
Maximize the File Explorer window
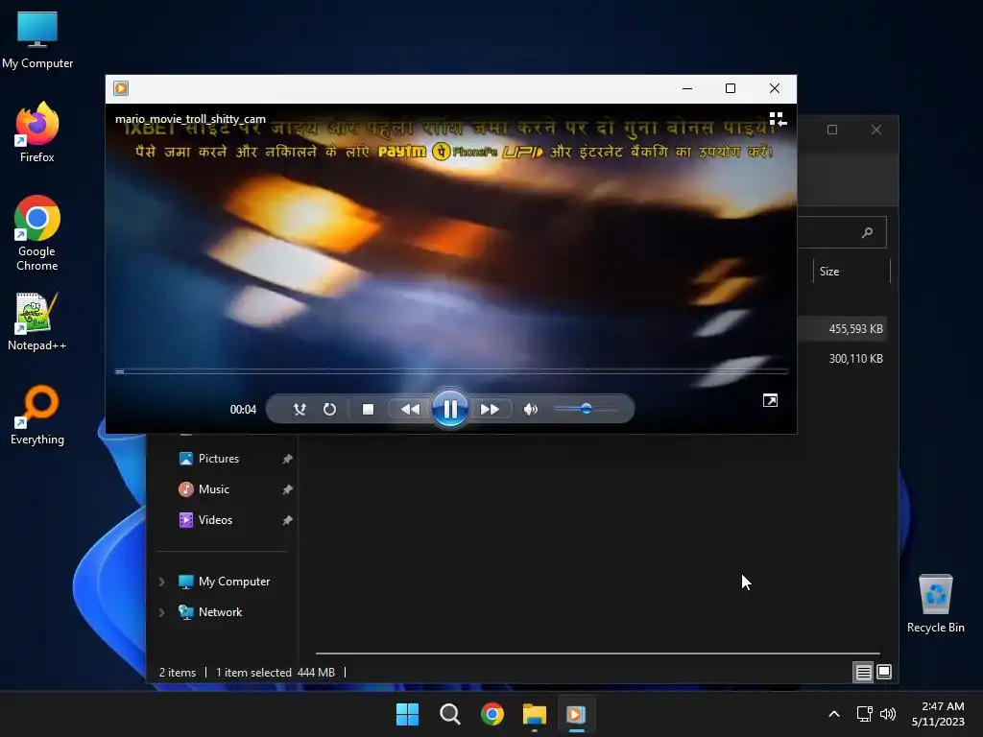832,130
